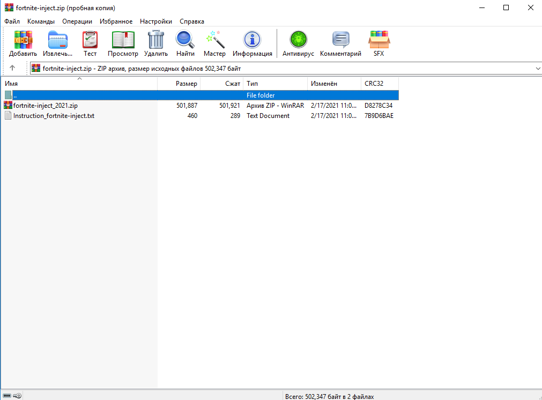Image resolution: width=542 pixels, height=400 pixels.
Task: Open the Файл menu
Action: click(12, 21)
